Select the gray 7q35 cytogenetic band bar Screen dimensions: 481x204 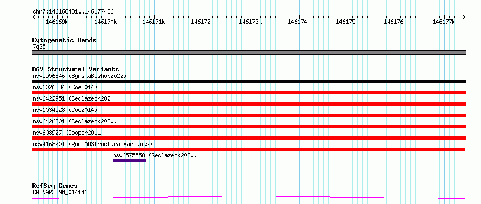click(x=249, y=52)
